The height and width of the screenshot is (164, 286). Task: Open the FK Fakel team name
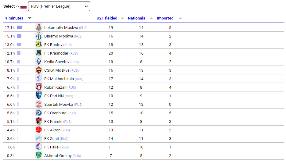point(52,147)
